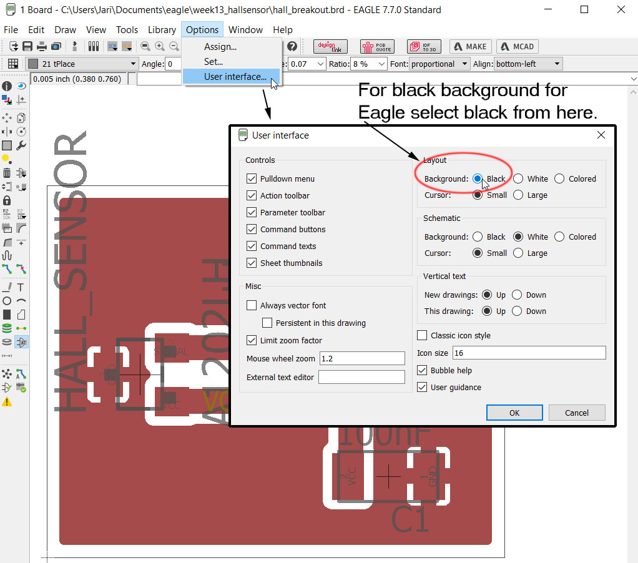Screen dimensions: 638x563
Task: Select the Change wrench tool icon
Action: click(21, 145)
